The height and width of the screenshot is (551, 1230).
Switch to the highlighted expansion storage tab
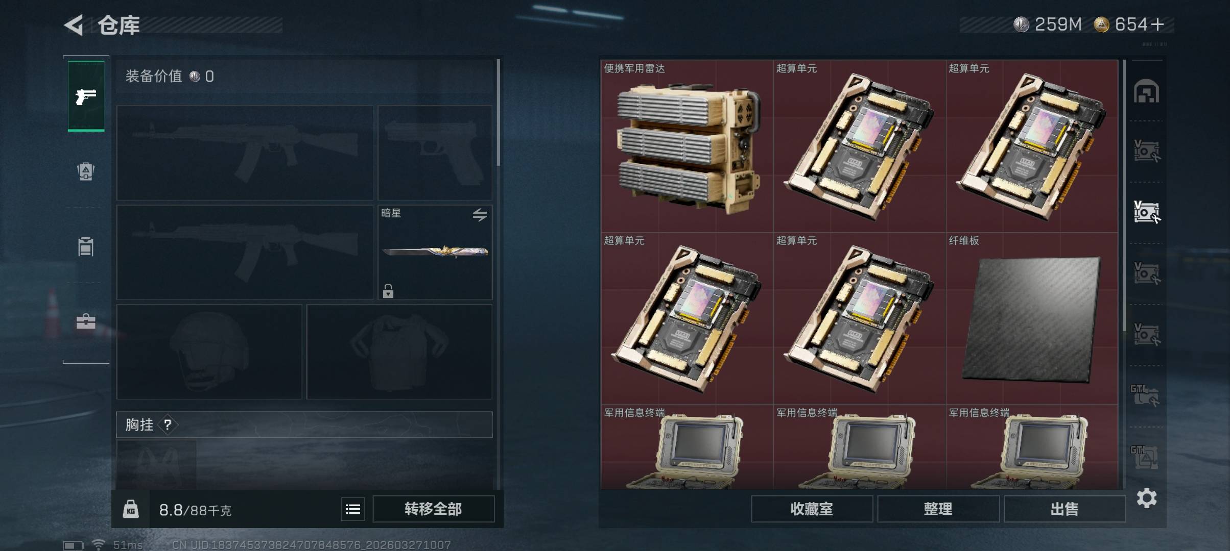point(1146,212)
